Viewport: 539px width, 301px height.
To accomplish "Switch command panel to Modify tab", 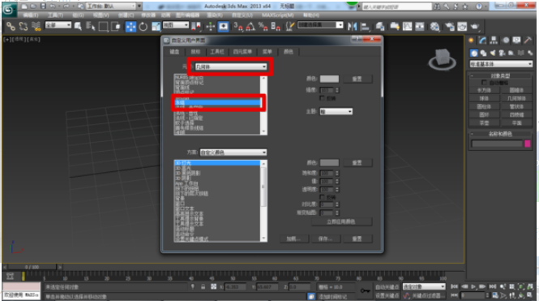I will tap(482, 41).
